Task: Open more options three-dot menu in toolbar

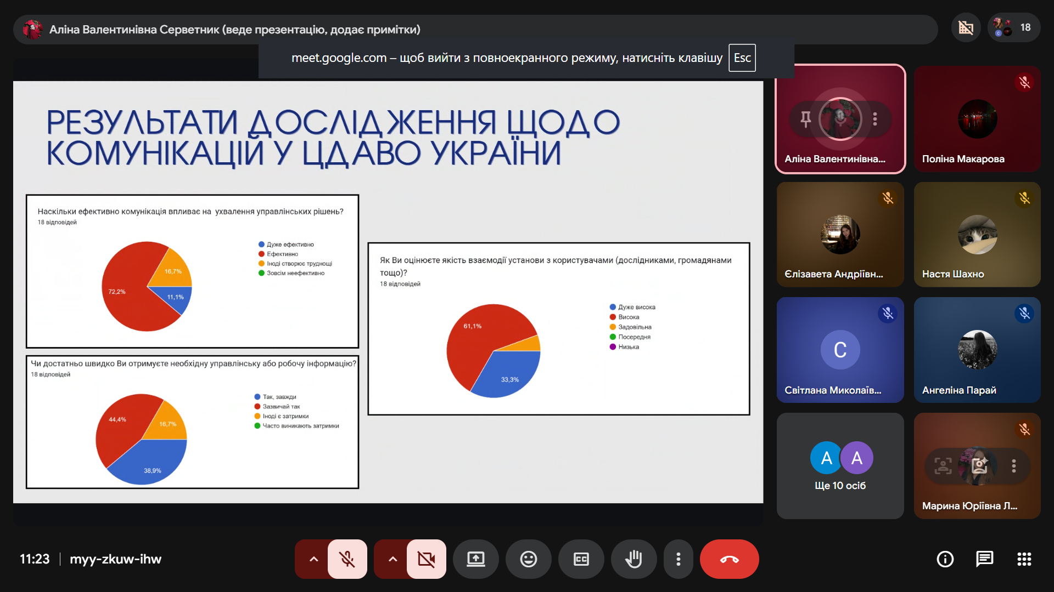Action: click(679, 559)
